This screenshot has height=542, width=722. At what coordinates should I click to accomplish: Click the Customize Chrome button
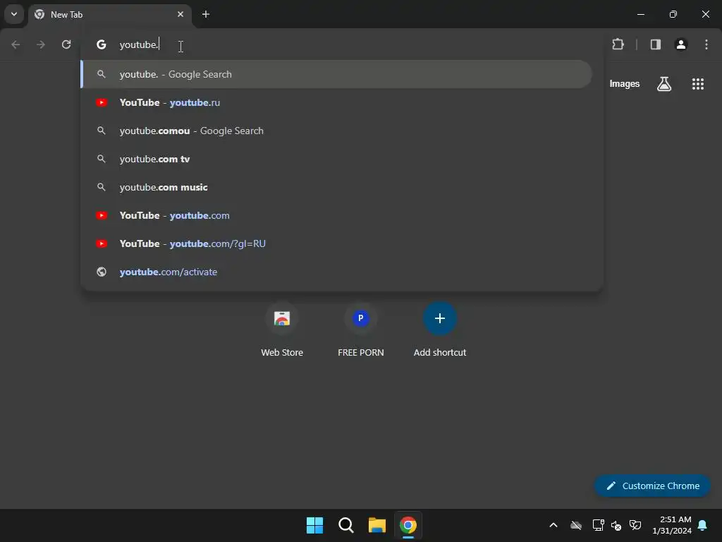[652, 486]
